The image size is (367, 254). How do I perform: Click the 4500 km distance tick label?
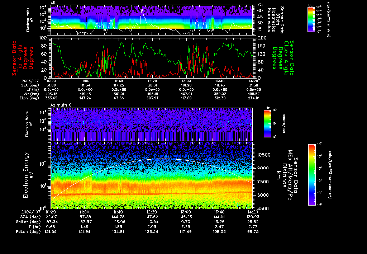click(263, 208)
